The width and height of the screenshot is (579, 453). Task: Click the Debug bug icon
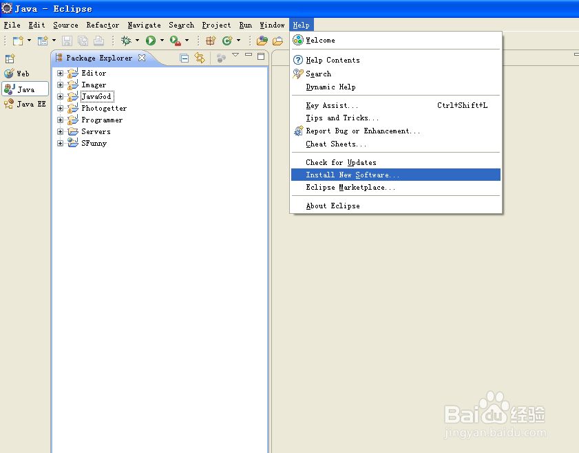tap(126, 41)
